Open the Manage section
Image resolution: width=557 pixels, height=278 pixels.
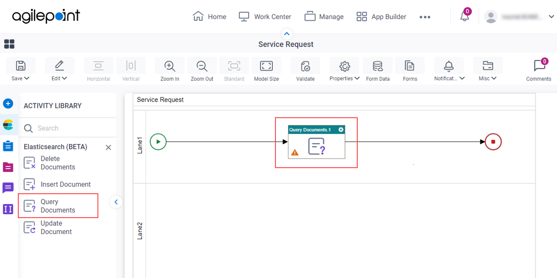click(x=324, y=17)
